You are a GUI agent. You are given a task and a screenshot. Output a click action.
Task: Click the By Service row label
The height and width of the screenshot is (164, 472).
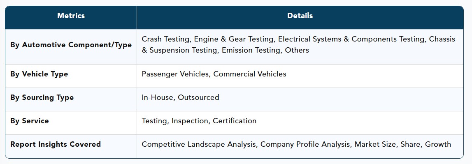(x=30, y=121)
